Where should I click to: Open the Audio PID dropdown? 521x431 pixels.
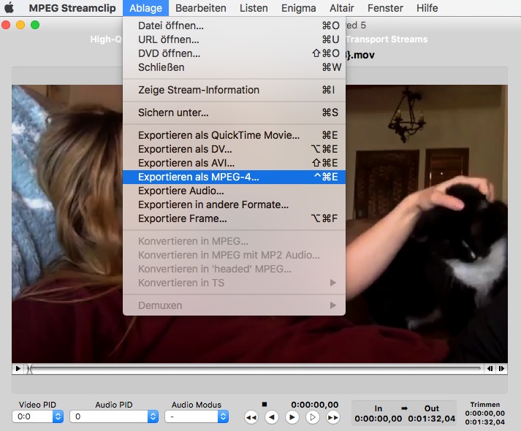click(114, 416)
